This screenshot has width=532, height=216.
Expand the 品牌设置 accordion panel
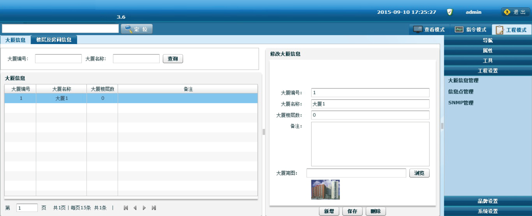(x=488, y=201)
